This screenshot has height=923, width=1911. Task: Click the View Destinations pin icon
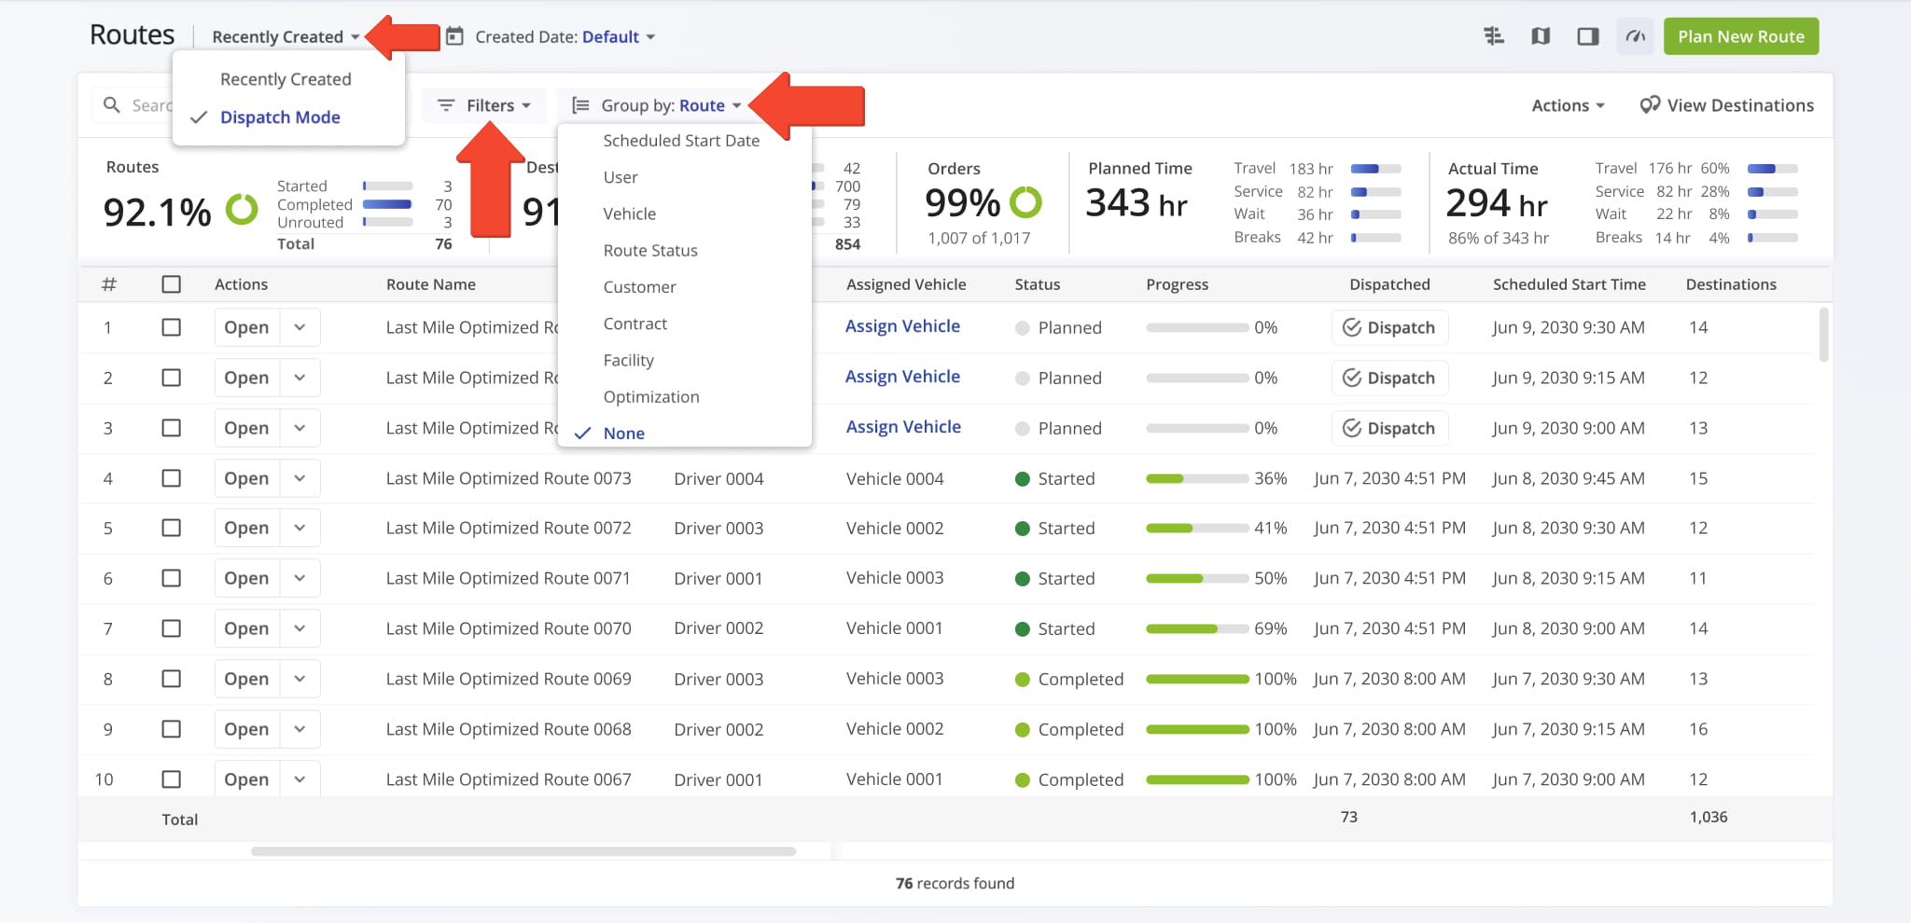tap(1650, 104)
